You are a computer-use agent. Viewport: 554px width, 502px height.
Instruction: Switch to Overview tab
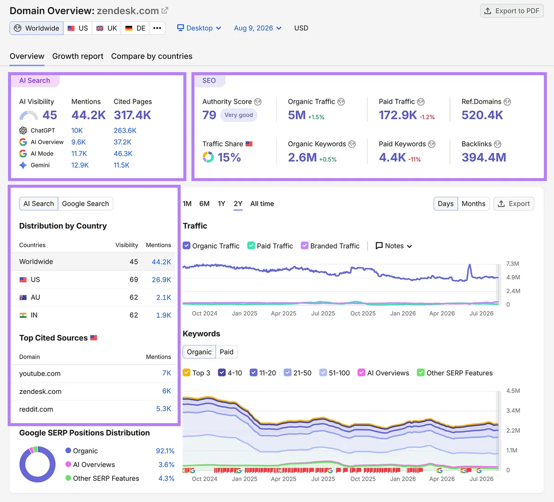pos(27,56)
